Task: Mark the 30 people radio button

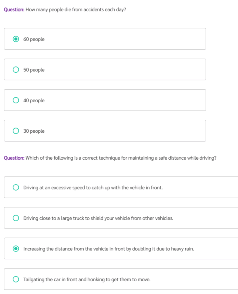Action: [x=16, y=131]
